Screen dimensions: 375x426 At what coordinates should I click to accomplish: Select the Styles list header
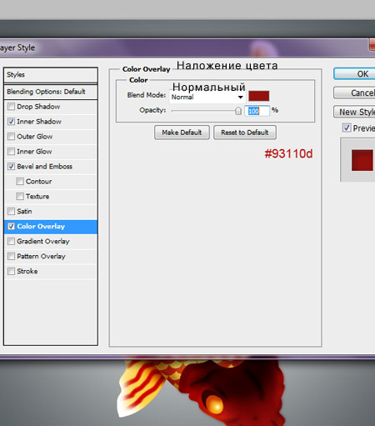point(51,75)
